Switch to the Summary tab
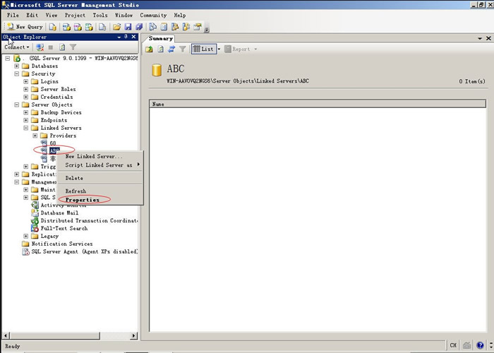 click(161, 38)
